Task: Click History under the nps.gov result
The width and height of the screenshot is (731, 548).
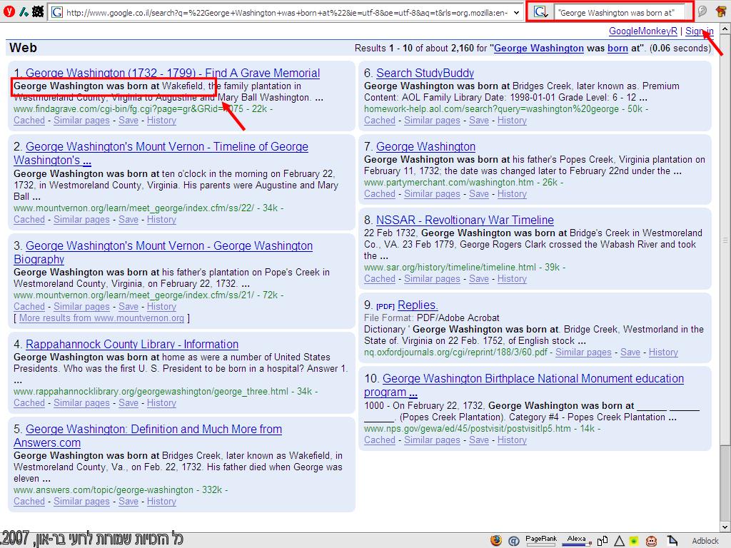Action: pos(512,440)
